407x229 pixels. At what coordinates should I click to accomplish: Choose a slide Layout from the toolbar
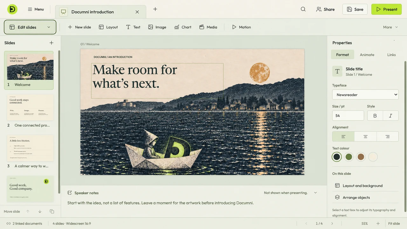[108, 27]
